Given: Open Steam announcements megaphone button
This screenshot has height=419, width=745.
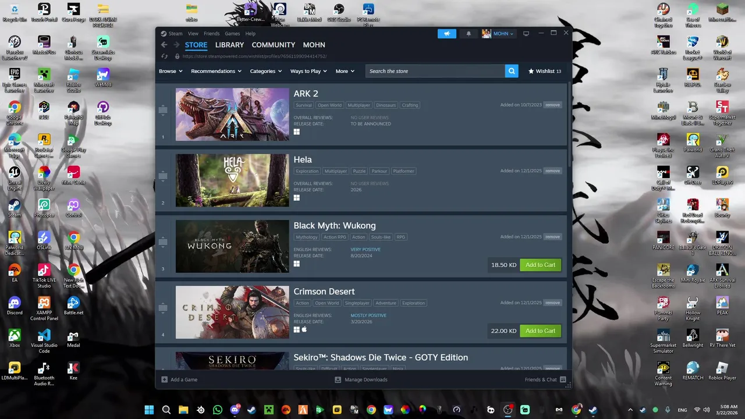Looking at the screenshot, I should [447, 34].
